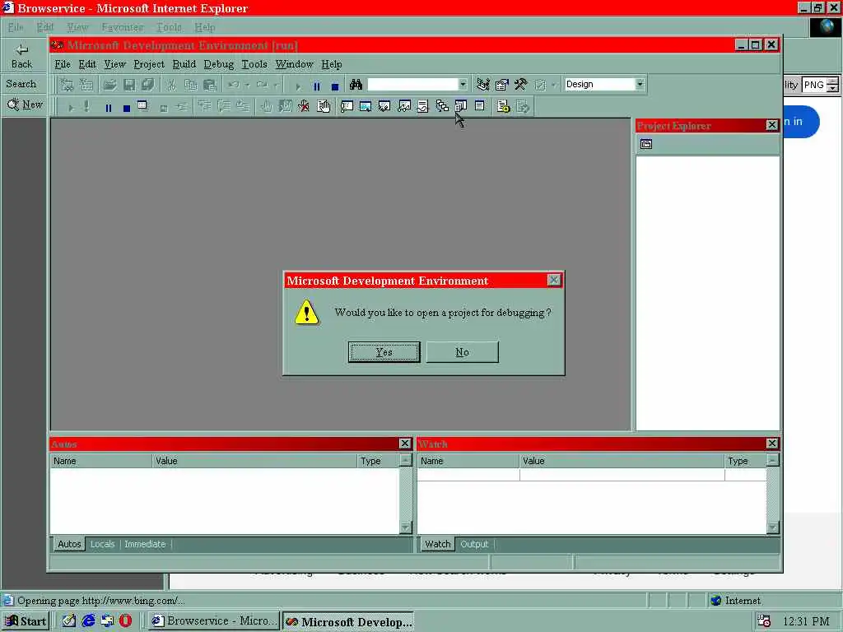This screenshot has width=843, height=632.
Task: Click the Paste clipboard icon
Action: click(210, 85)
